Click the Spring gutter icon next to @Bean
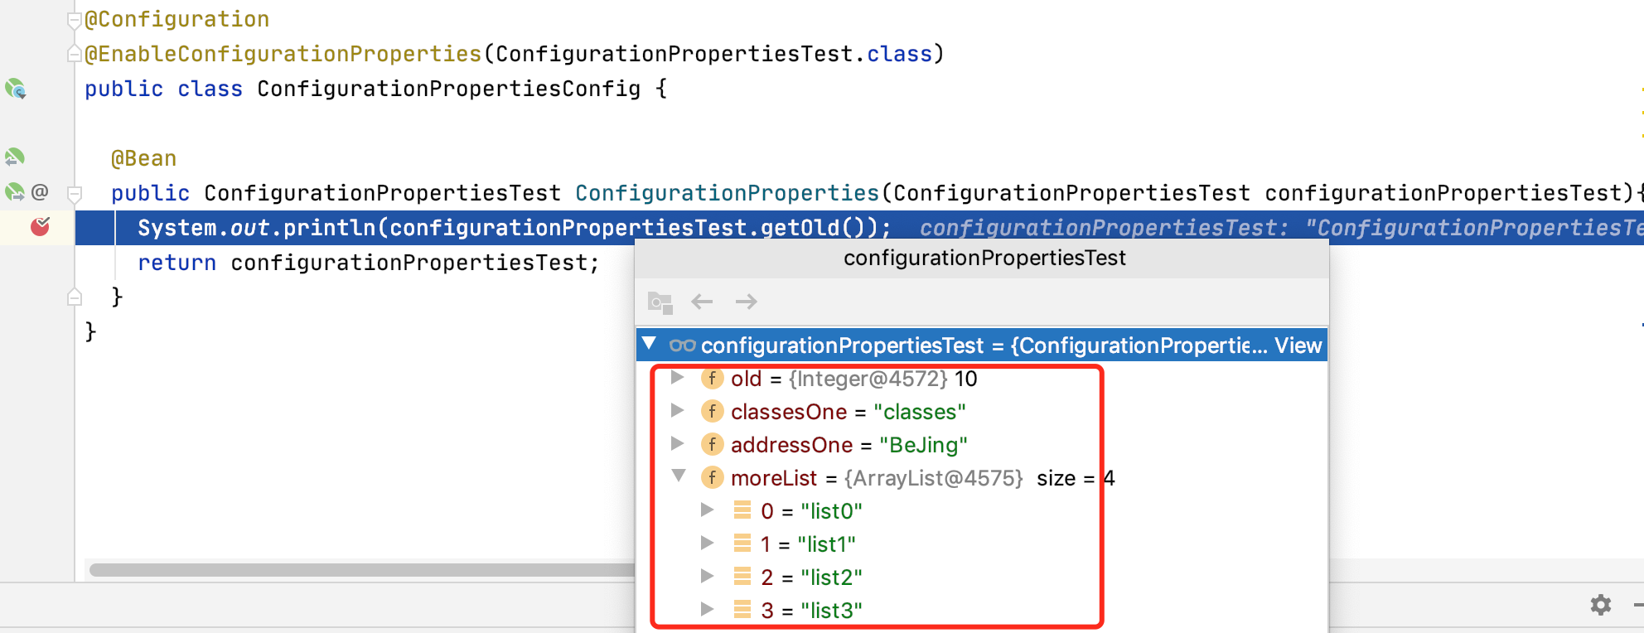Image resolution: width=1644 pixels, height=633 pixels. pyautogui.click(x=15, y=157)
